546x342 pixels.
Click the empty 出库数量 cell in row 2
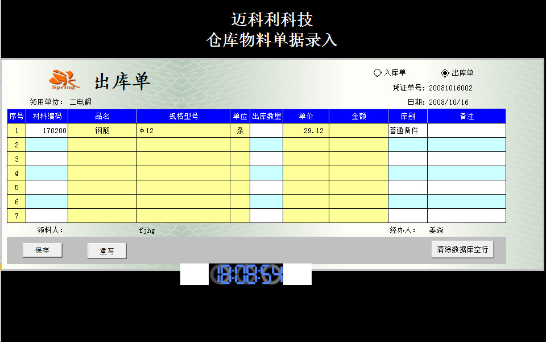pyautogui.click(x=266, y=144)
